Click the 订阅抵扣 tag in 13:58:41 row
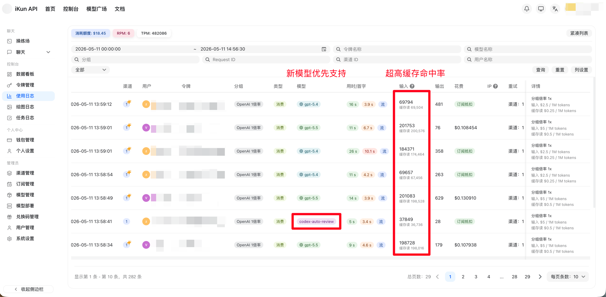Viewport: 606px width, 297px height. (x=464, y=221)
